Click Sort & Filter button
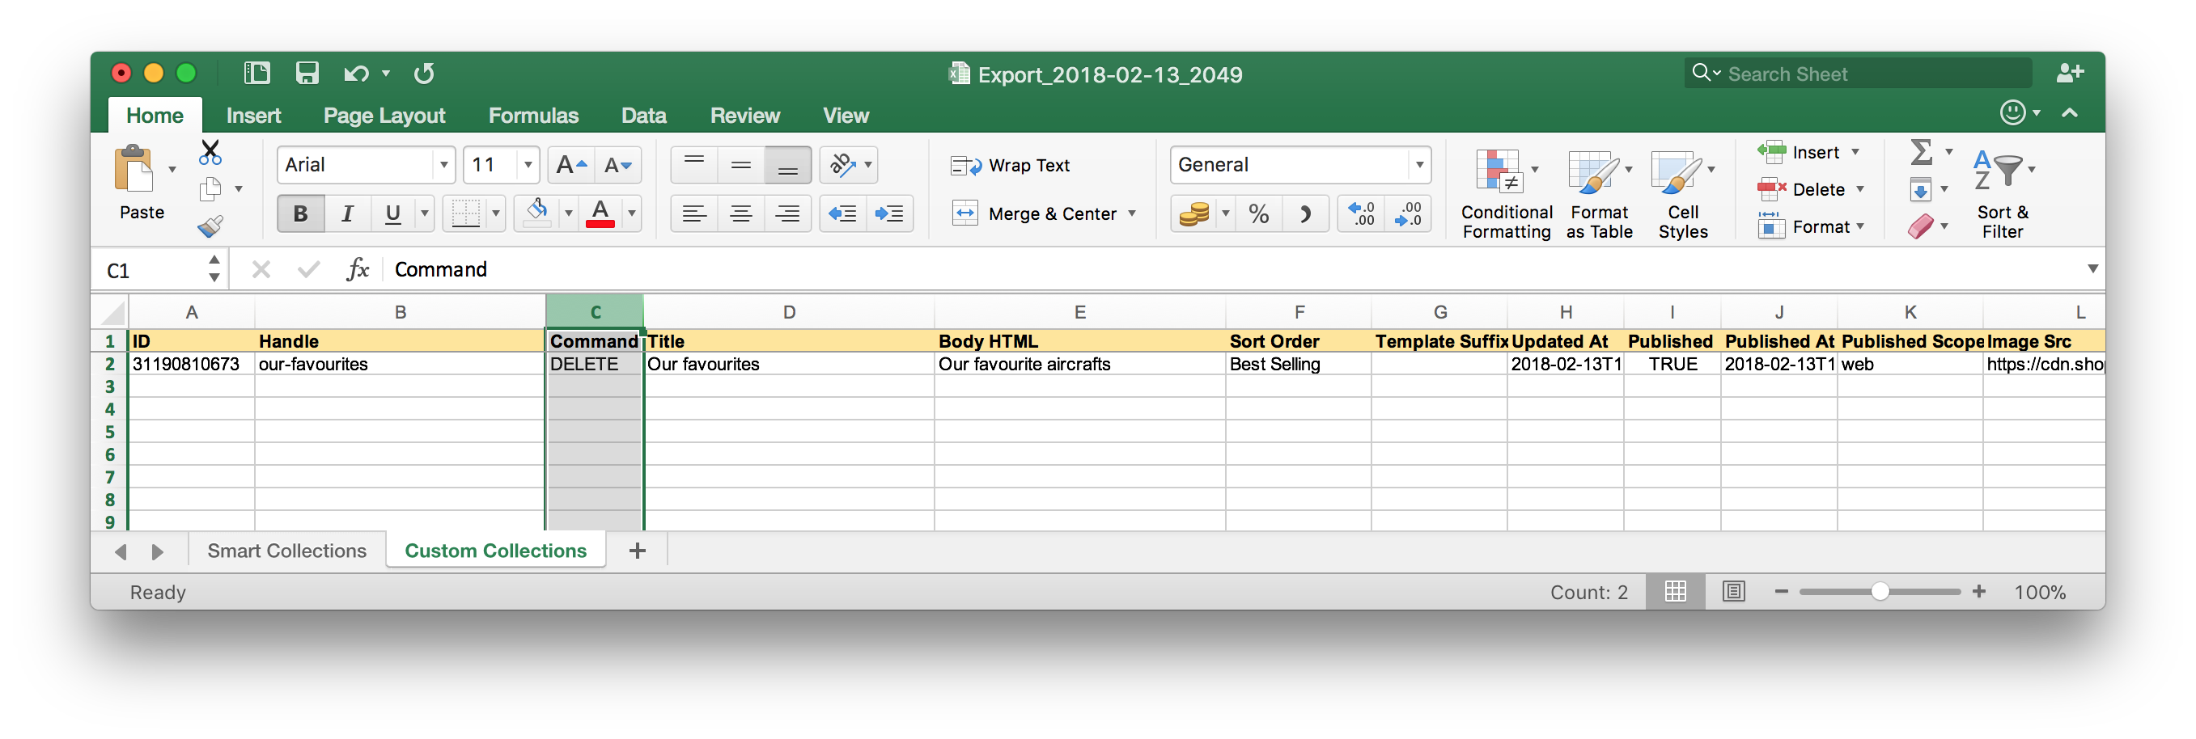2196x739 pixels. 2002,194
